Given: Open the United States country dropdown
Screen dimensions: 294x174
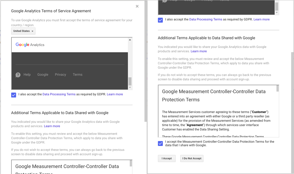Looking at the screenshot, I should [23, 31].
